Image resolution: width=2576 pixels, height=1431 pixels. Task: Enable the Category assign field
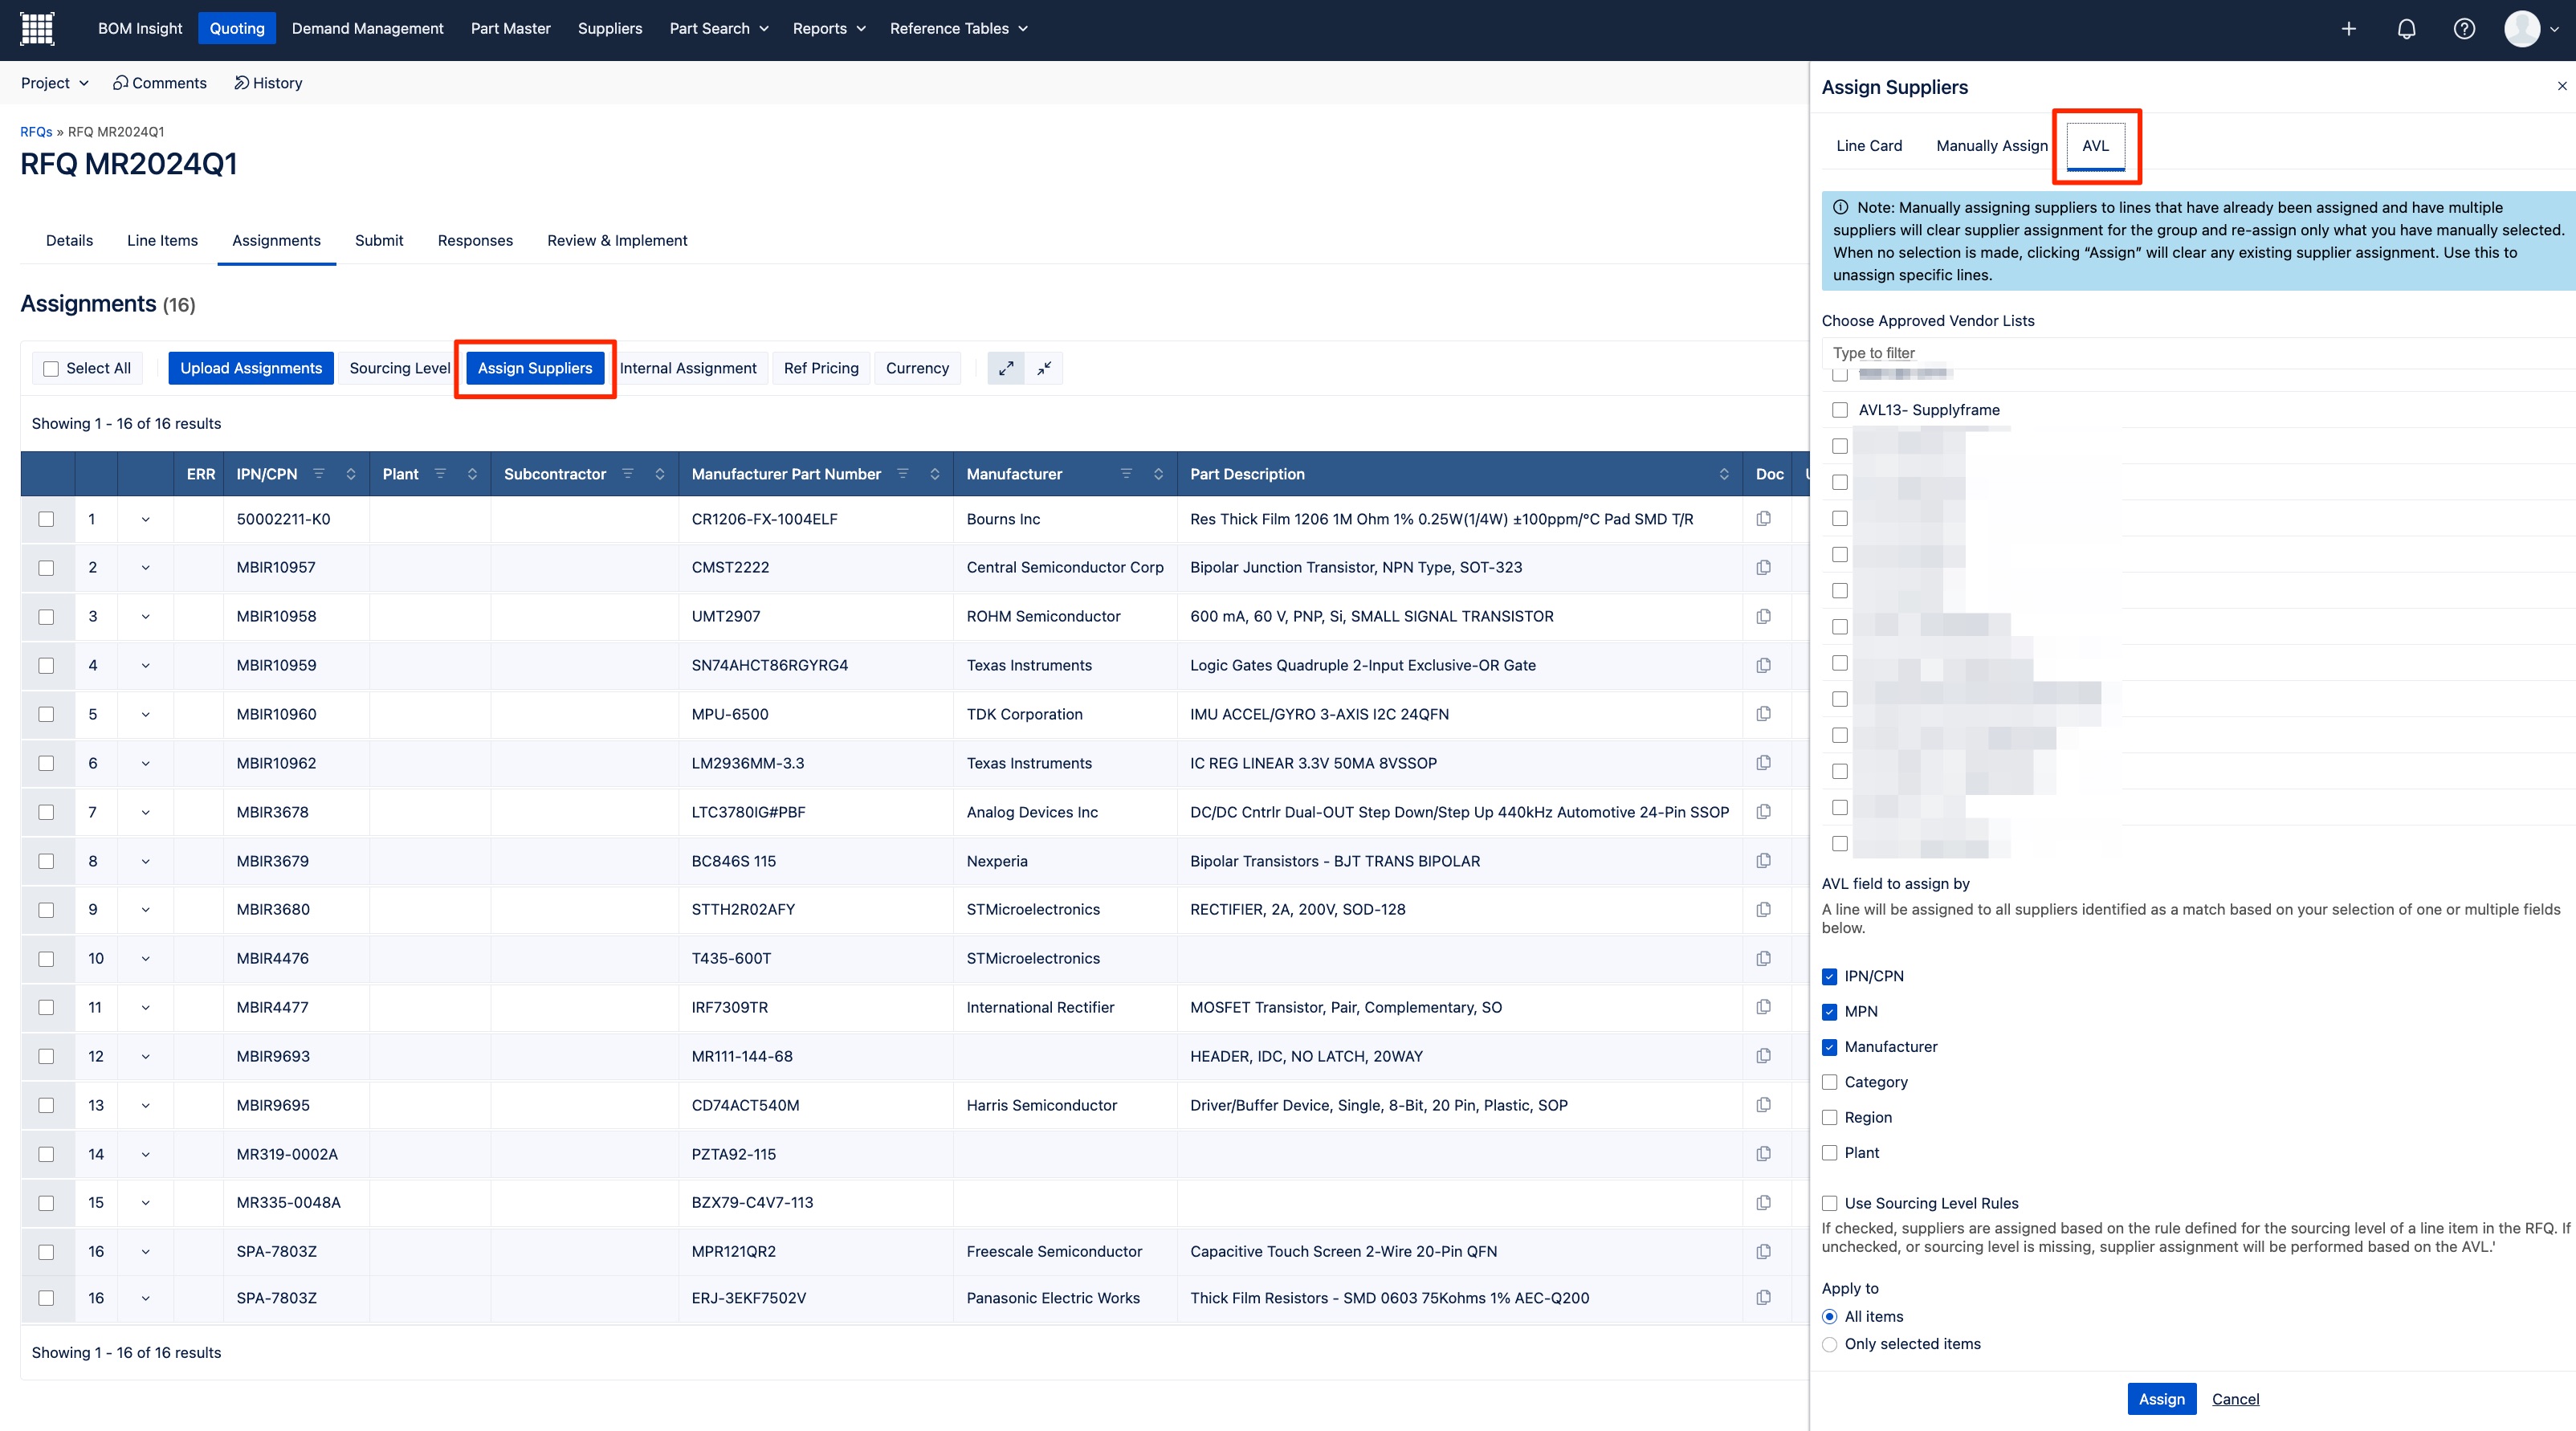[1830, 1082]
